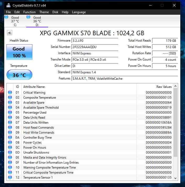Image resolution: width=185 pixels, height=187 pixels.
Task: Click Power On Hours value 5 hours
Action: (x=165, y=66)
